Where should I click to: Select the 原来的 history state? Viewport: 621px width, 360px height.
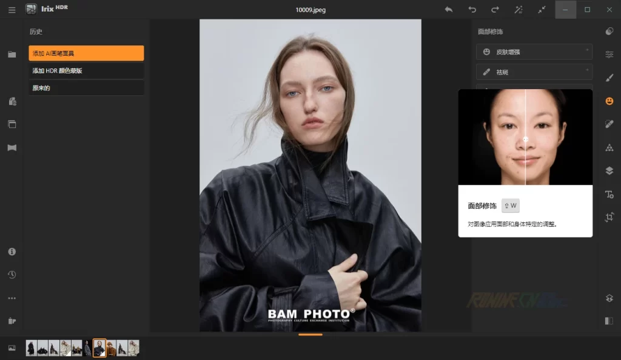pyautogui.click(x=86, y=87)
